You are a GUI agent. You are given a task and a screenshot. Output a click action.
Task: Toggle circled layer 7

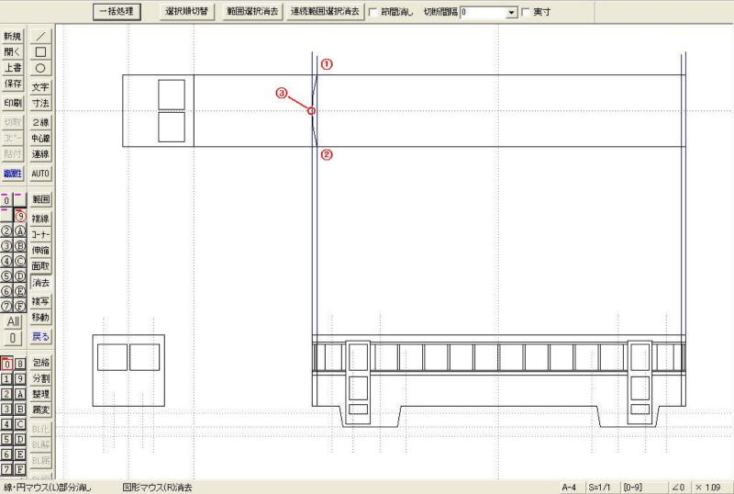click(x=6, y=306)
